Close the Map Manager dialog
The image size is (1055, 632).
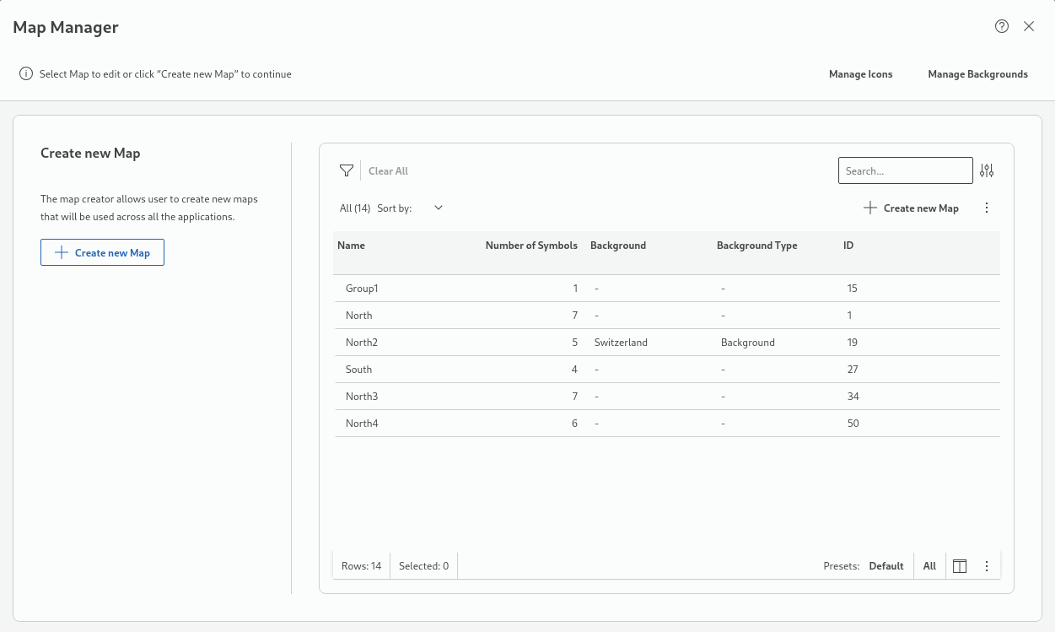tap(1029, 26)
